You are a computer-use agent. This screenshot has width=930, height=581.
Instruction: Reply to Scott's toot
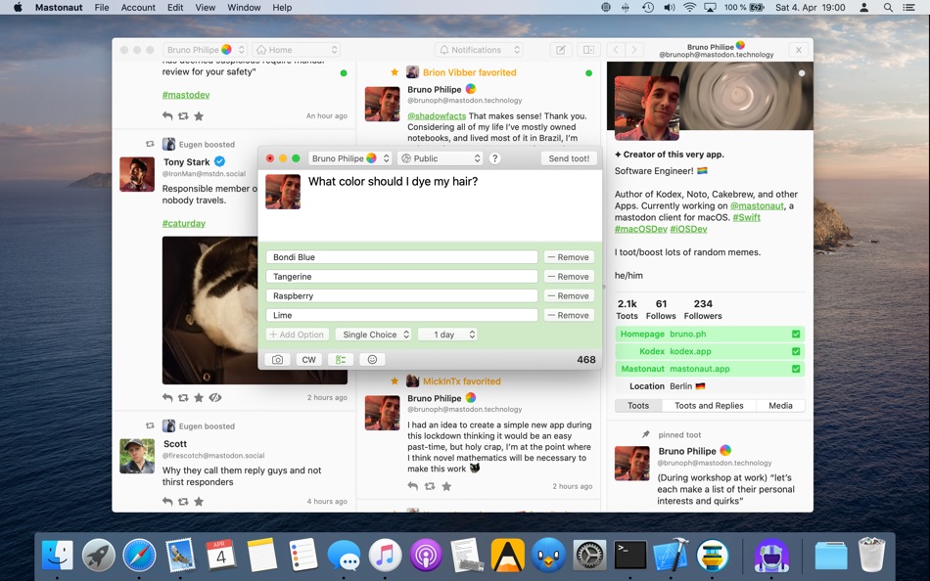(x=167, y=502)
